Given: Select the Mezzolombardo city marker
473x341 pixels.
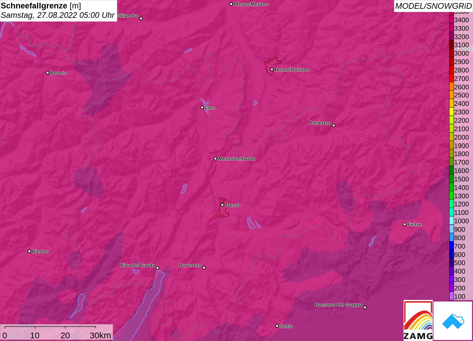Looking at the screenshot, I should (x=216, y=158).
